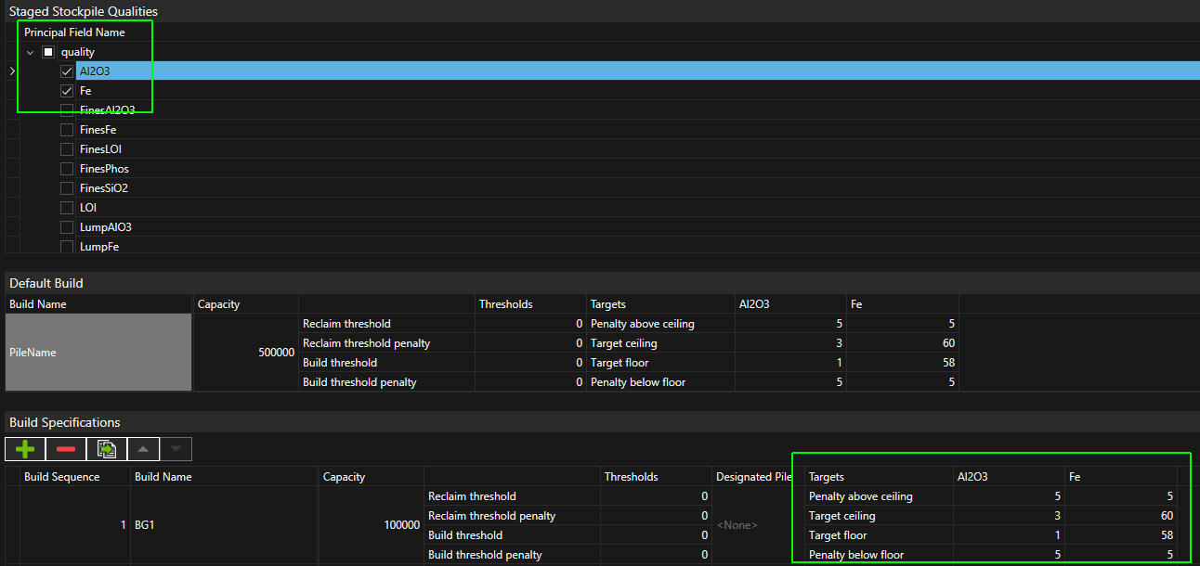The height and width of the screenshot is (566, 1200).
Task: Edit the Default Build capacity 500000 cell
Action: point(245,353)
